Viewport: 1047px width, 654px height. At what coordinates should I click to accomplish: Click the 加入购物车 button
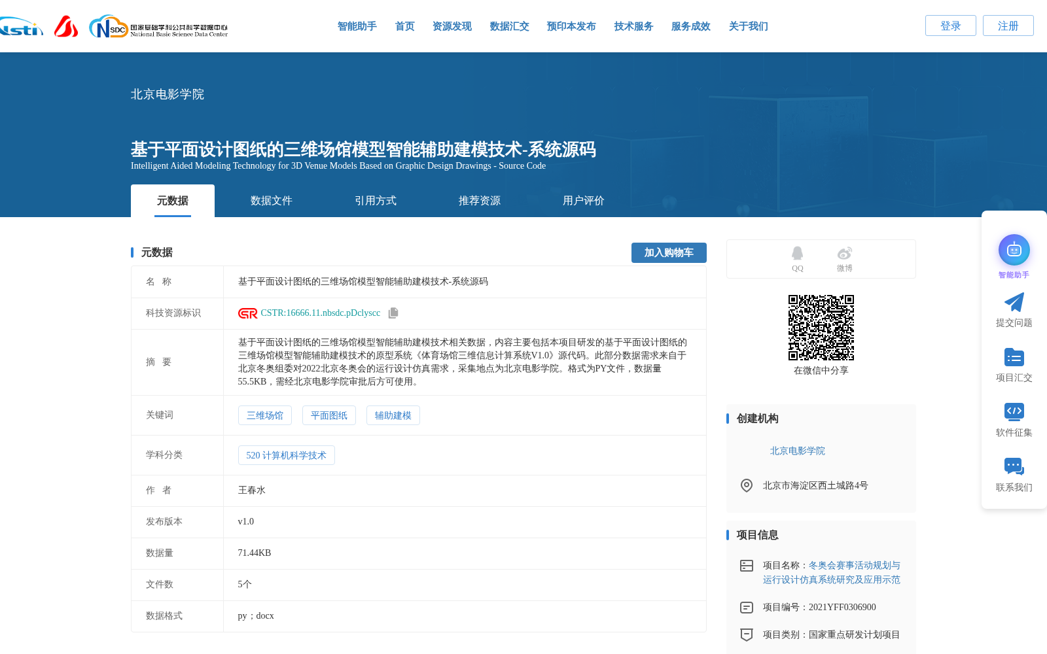(x=669, y=252)
